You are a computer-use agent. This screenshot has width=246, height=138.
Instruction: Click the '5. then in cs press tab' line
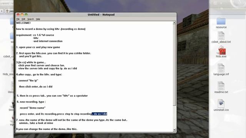tap(52, 95)
